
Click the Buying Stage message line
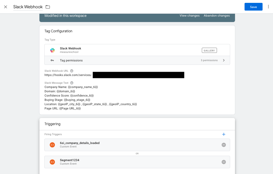tap(67, 100)
